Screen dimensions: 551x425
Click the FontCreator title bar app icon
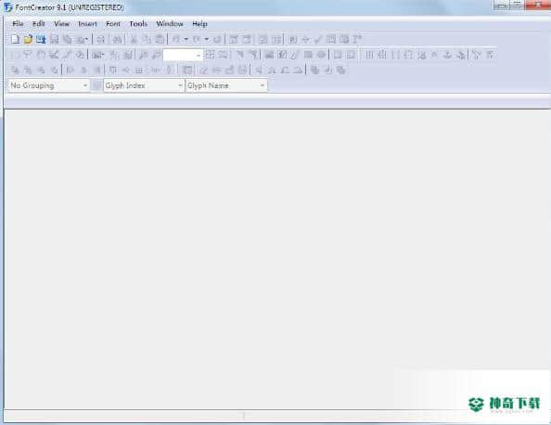pyautogui.click(x=7, y=7)
